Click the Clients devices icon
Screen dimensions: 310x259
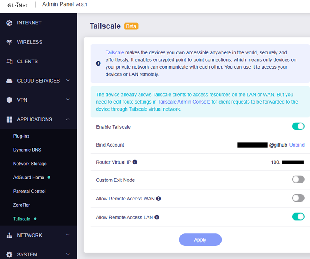[9, 61]
